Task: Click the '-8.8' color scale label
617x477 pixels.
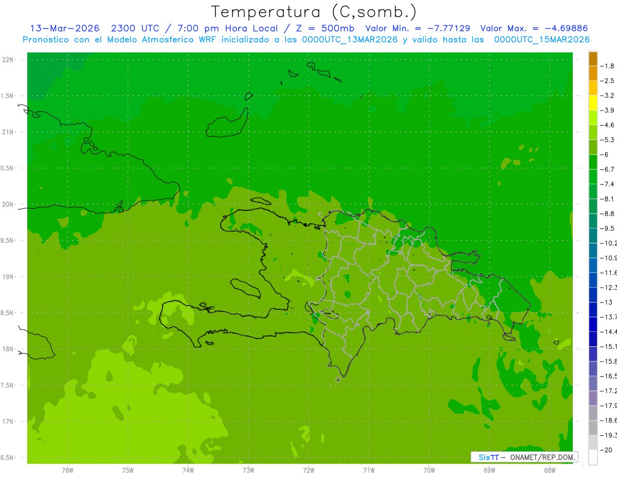Action: coord(608,214)
